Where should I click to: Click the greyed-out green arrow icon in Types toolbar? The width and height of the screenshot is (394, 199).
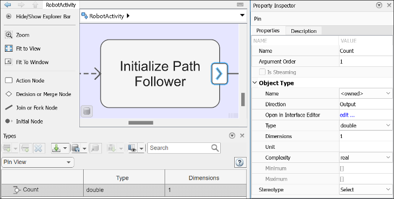pyautogui.click(x=112, y=148)
